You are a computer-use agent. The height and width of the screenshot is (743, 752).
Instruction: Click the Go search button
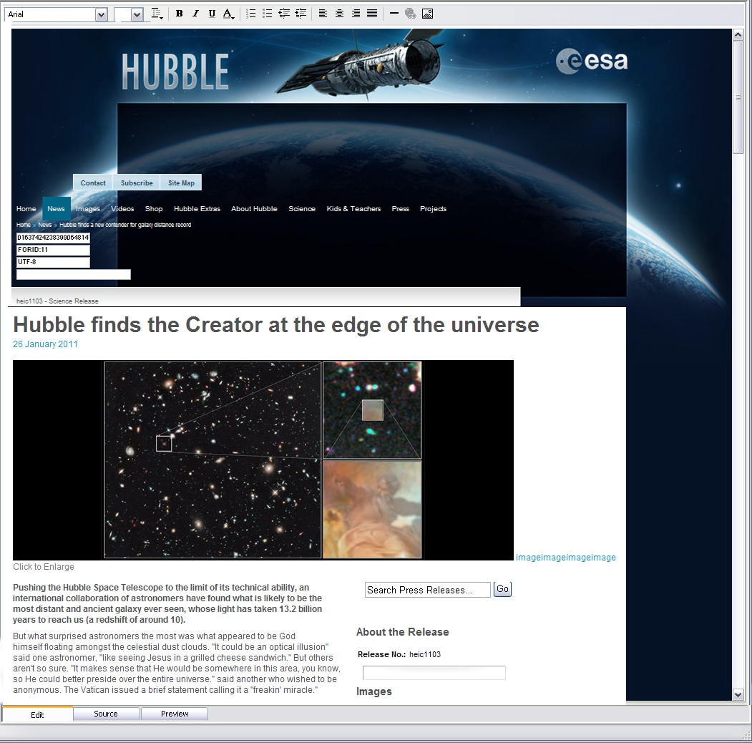point(502,589)
